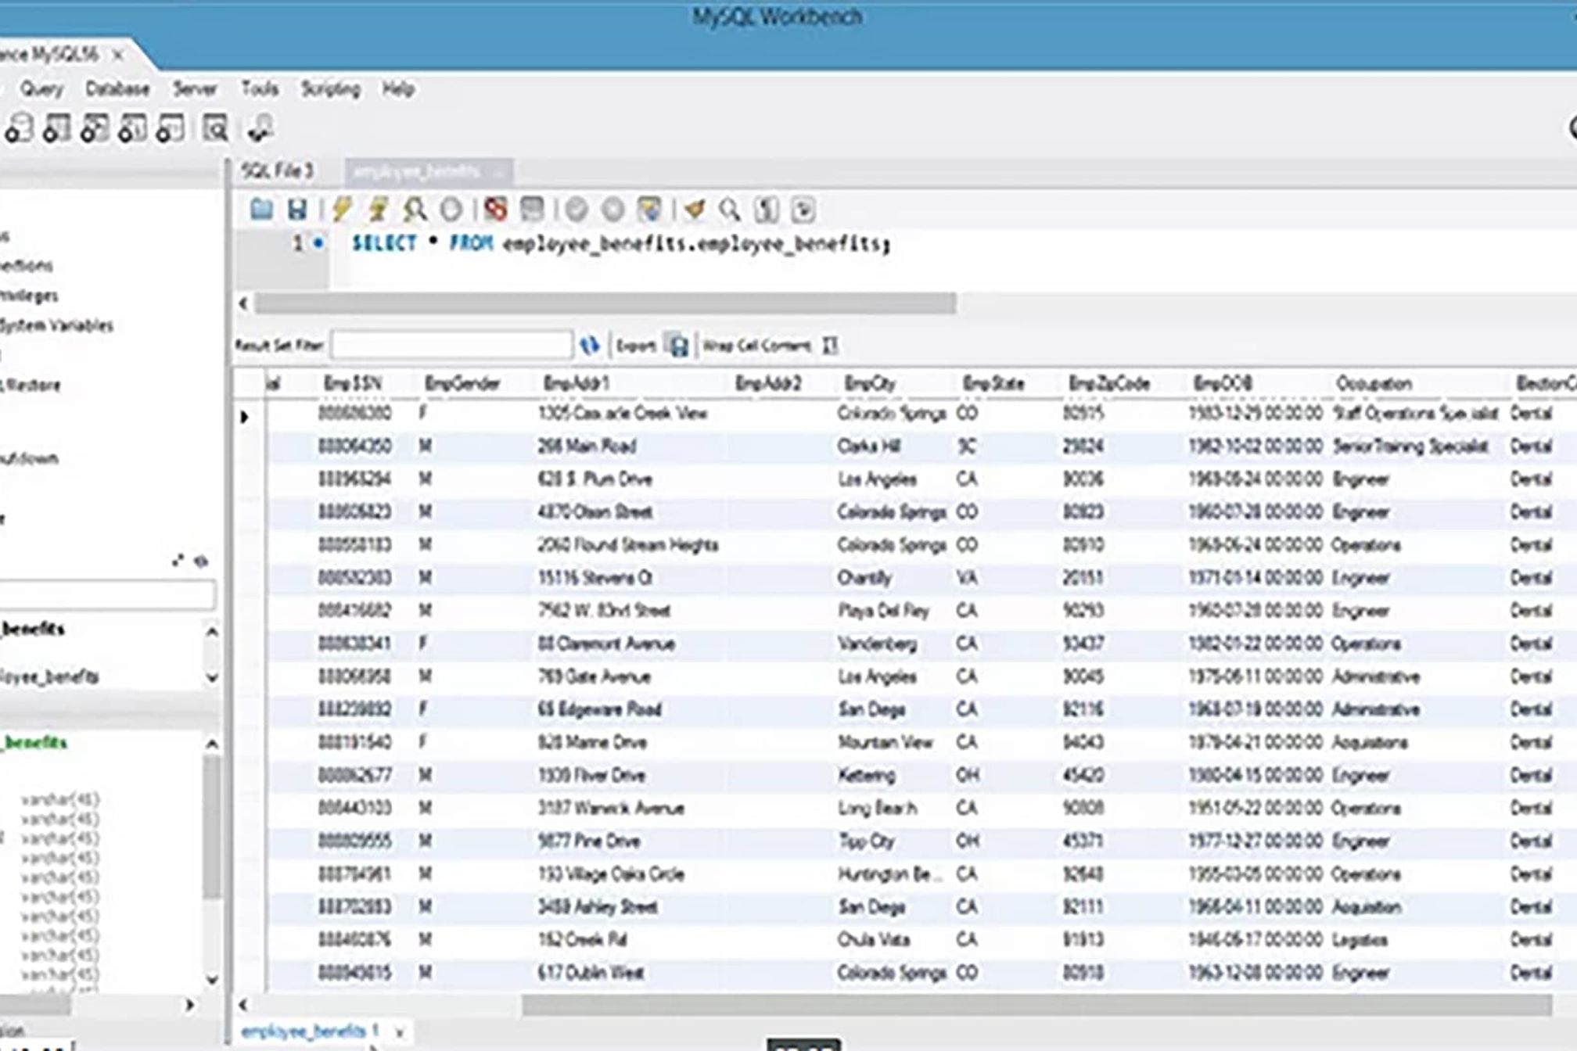Click the Save script floppy disk icon
This screenshot has width=1577, height=1051.
297,210
